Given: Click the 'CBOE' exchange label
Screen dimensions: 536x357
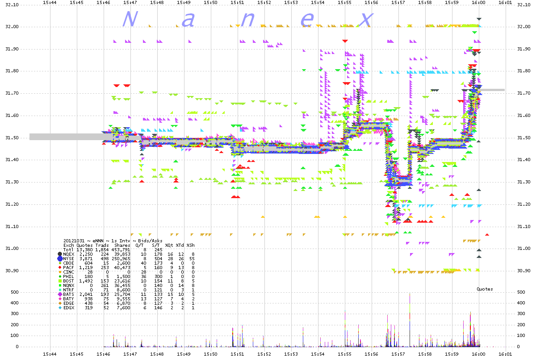Looking at the screenshot, I should pyautogui.click(x=69, y=263).
